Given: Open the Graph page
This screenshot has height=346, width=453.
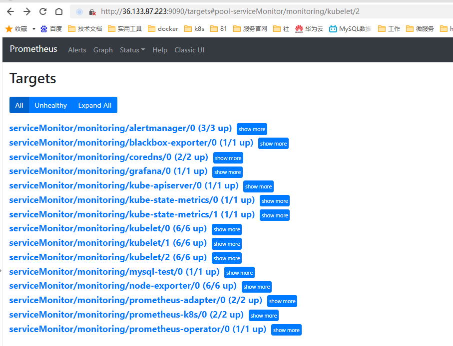Looking at the screenshot, I should 103,50.
